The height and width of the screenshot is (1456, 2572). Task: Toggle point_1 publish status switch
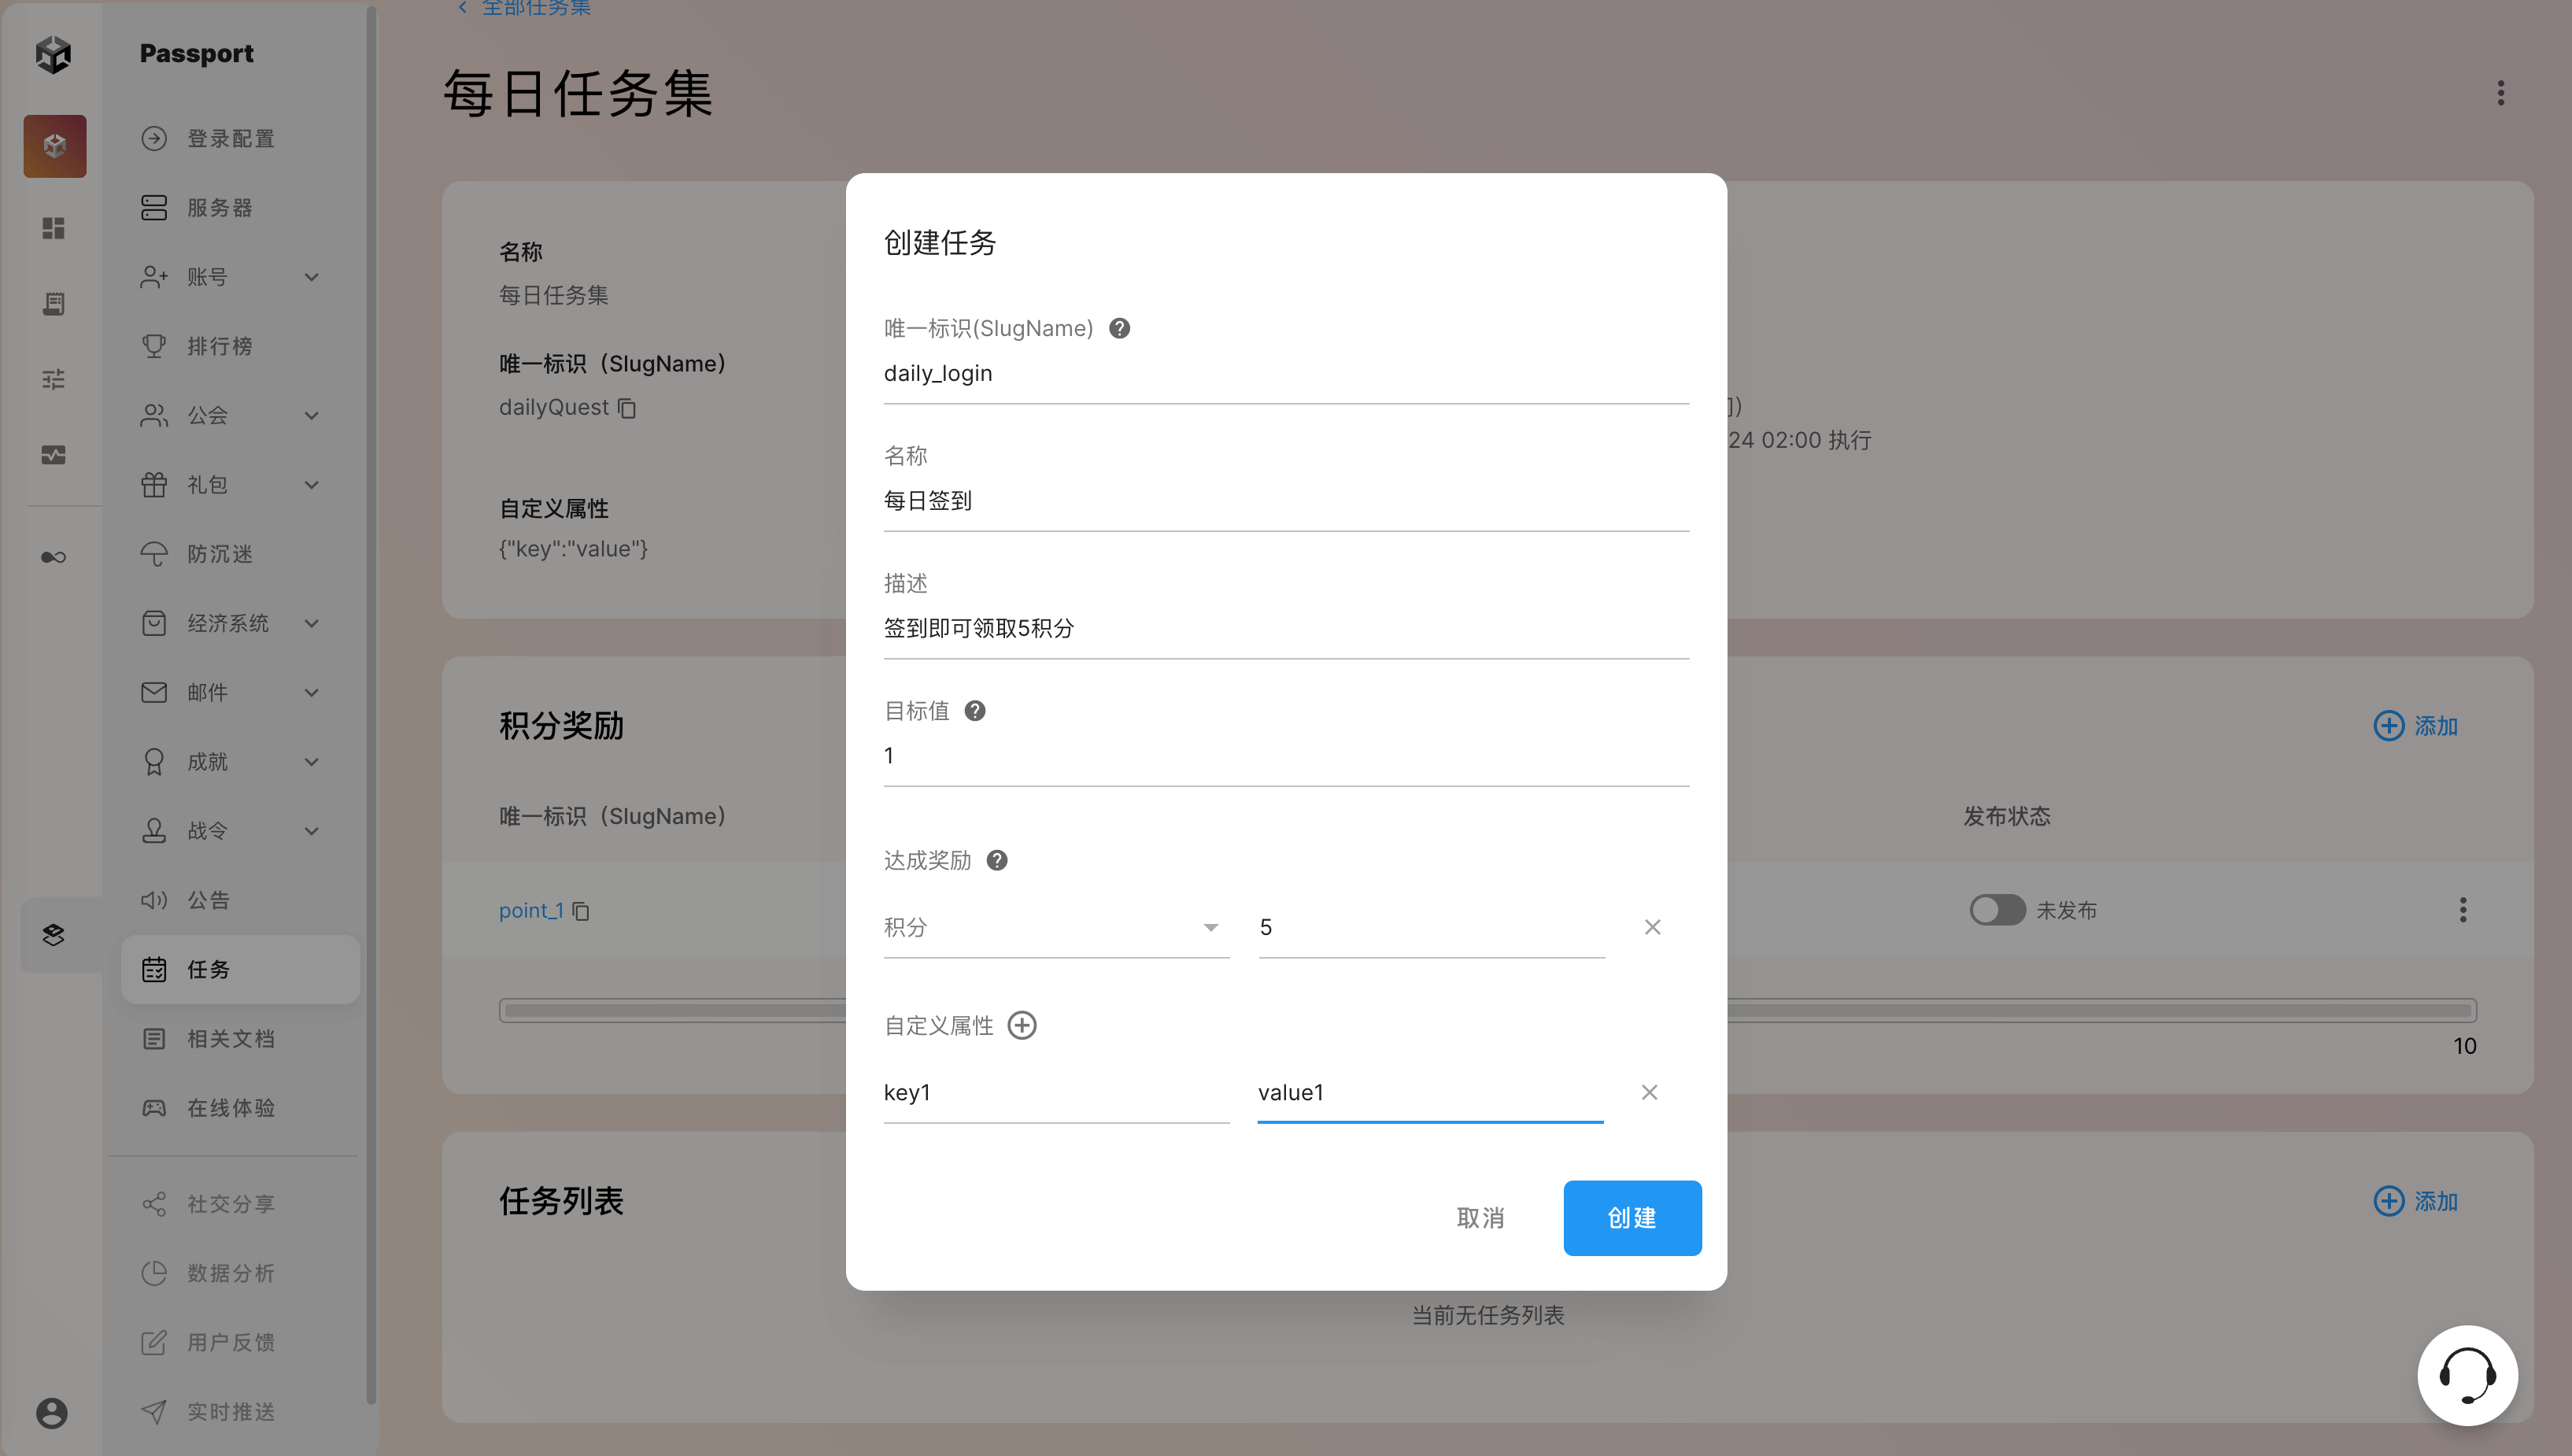point(1997,910)
